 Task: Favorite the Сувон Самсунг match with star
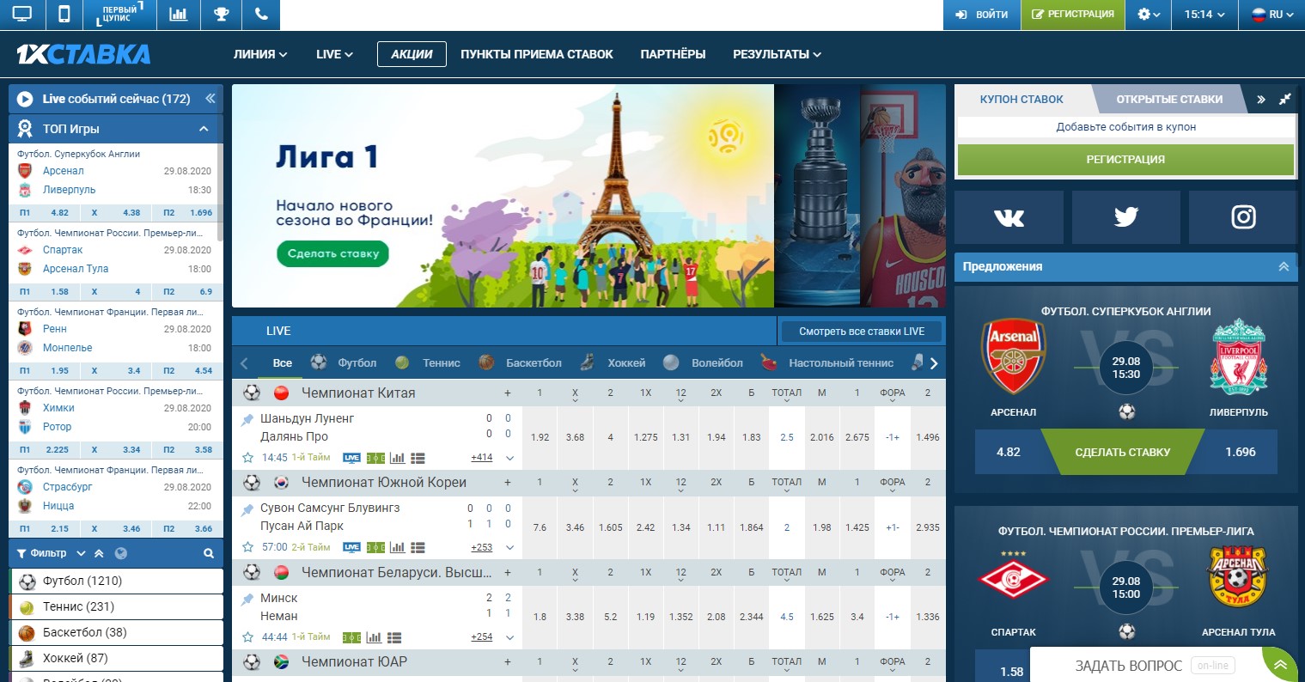(x=248, y=547)
